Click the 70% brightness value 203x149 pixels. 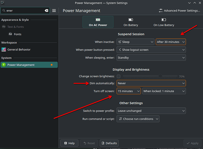coord(182,77)
